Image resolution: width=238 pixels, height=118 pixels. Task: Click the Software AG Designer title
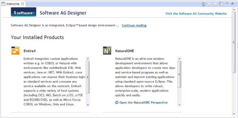click(63, 13)
